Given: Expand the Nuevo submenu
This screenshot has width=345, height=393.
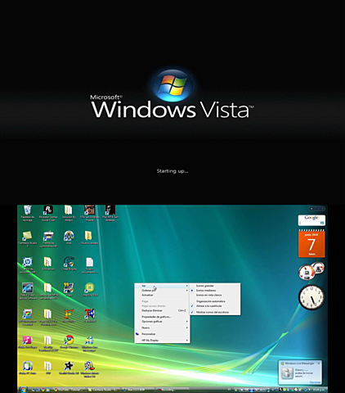Looking at the screenshot, I should 162,327.
